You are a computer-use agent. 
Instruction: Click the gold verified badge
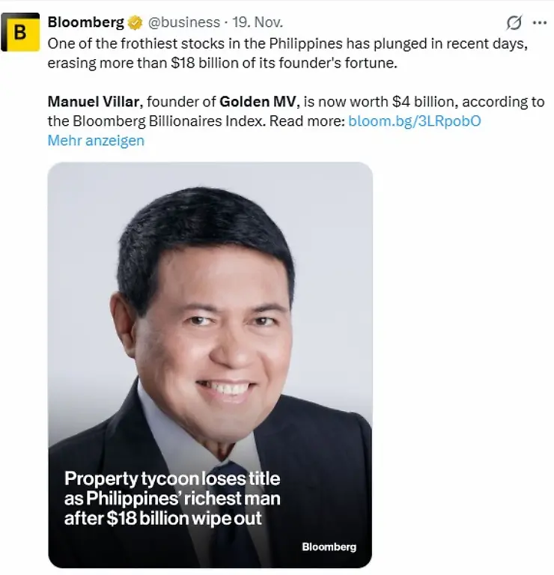(x=136, y=22)
